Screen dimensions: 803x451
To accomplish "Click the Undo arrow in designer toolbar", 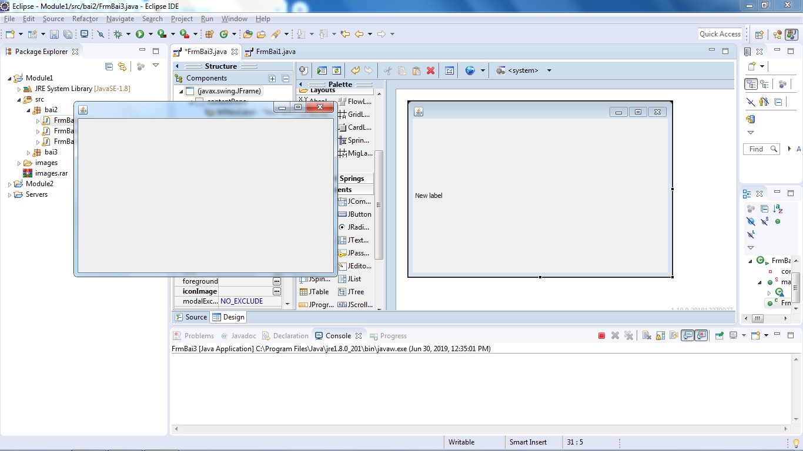I will coord(355,70).
